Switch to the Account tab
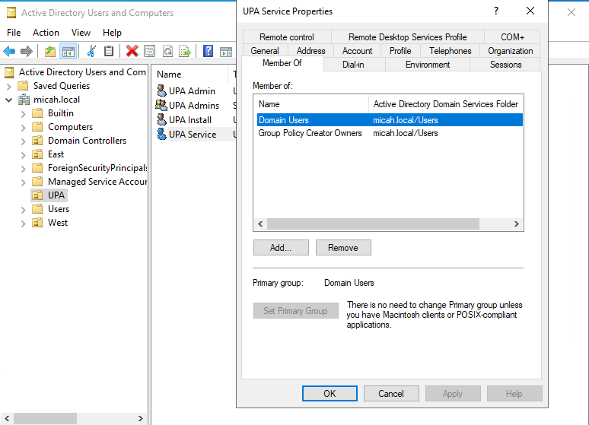 tap(357, 51)
